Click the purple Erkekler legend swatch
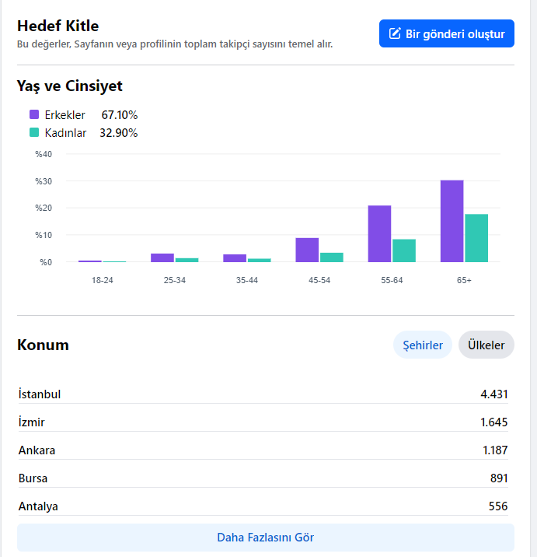This screenshot has width=537, height=557. [34, 114]
